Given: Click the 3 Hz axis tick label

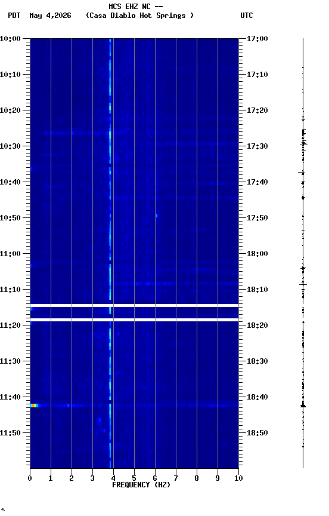Looking at the screenshot, I should (92, 478).
